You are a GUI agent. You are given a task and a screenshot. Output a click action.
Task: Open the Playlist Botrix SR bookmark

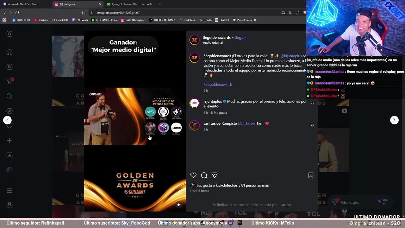[x=244, y=20]
